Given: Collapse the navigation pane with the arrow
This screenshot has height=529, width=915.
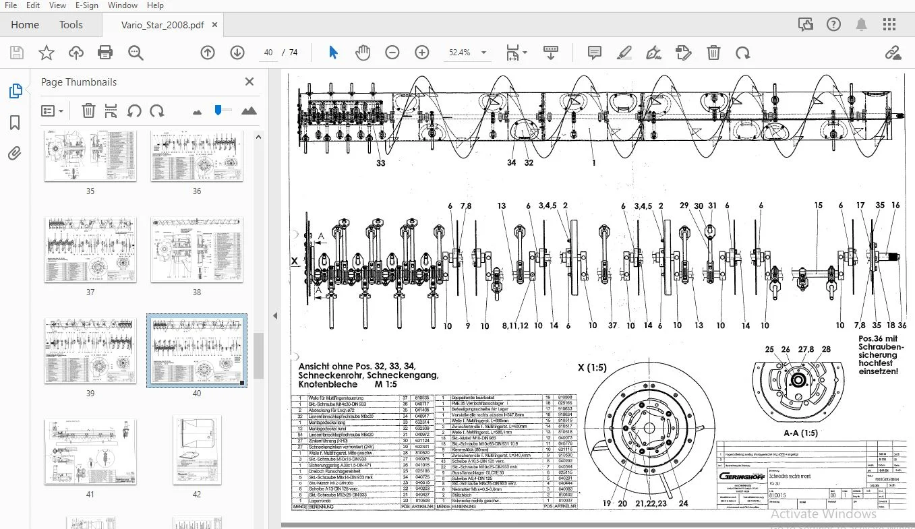Looking at the screenshot, I should coord(274,315).
